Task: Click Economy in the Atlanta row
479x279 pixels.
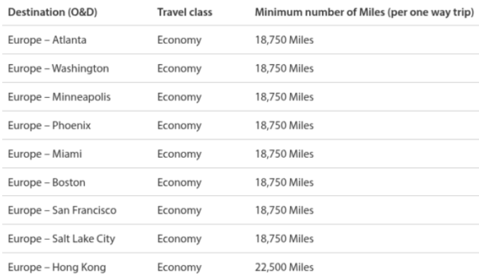Action: point(179,40)
